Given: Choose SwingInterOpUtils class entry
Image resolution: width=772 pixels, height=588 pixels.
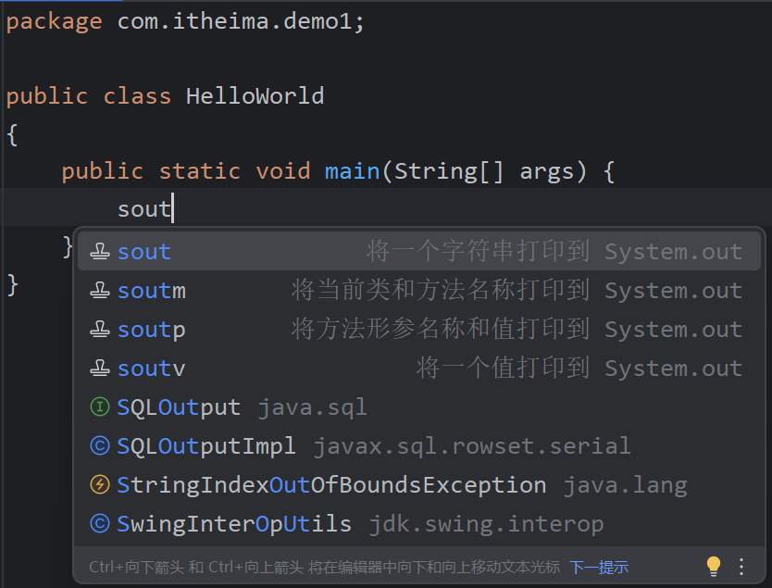Looking at the screenshot, I should [x=419, y=523].
